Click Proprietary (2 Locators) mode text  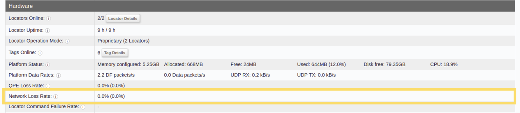point(124,41)
